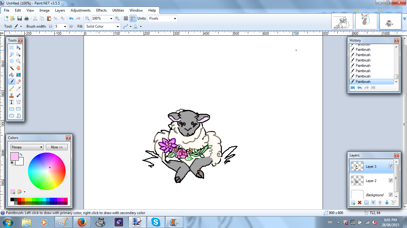Screen dimensions: 407x228
Task: Undo with the toolbar arrow
Action: pyautogui.click(x=71, y=18)
